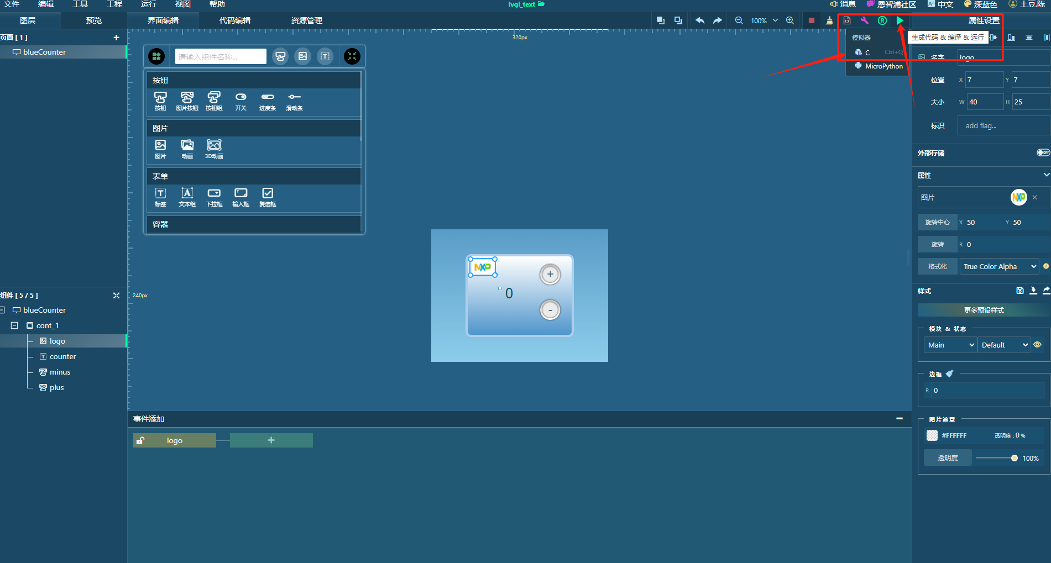Click the pink wrench build icon
The height and width of the screenshot is (563, 1051).
coord(864,20)
